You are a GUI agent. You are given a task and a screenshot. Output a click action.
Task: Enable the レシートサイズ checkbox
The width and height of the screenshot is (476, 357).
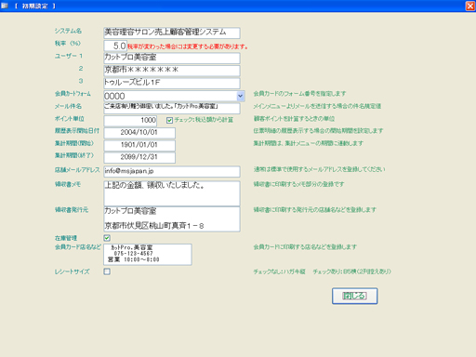click(107, 271)
